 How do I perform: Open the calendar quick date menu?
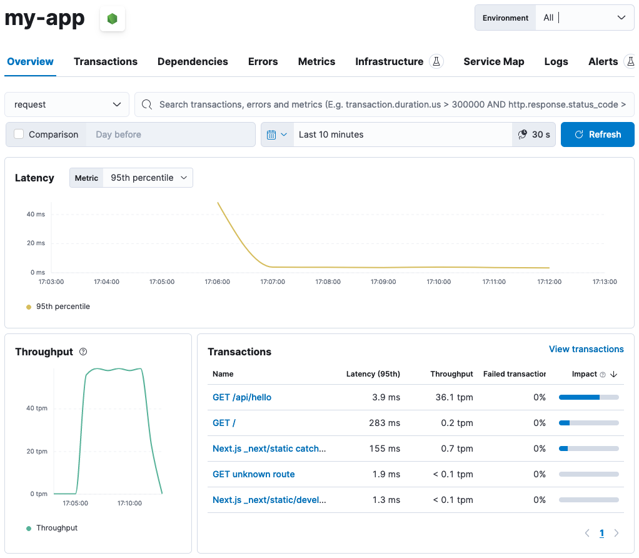277,134
